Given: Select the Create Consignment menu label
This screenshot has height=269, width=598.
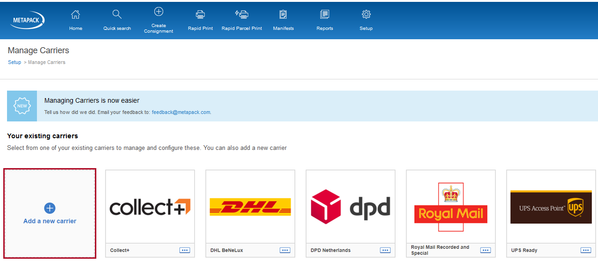Looking at the screenshot, I should click(159, 28).
